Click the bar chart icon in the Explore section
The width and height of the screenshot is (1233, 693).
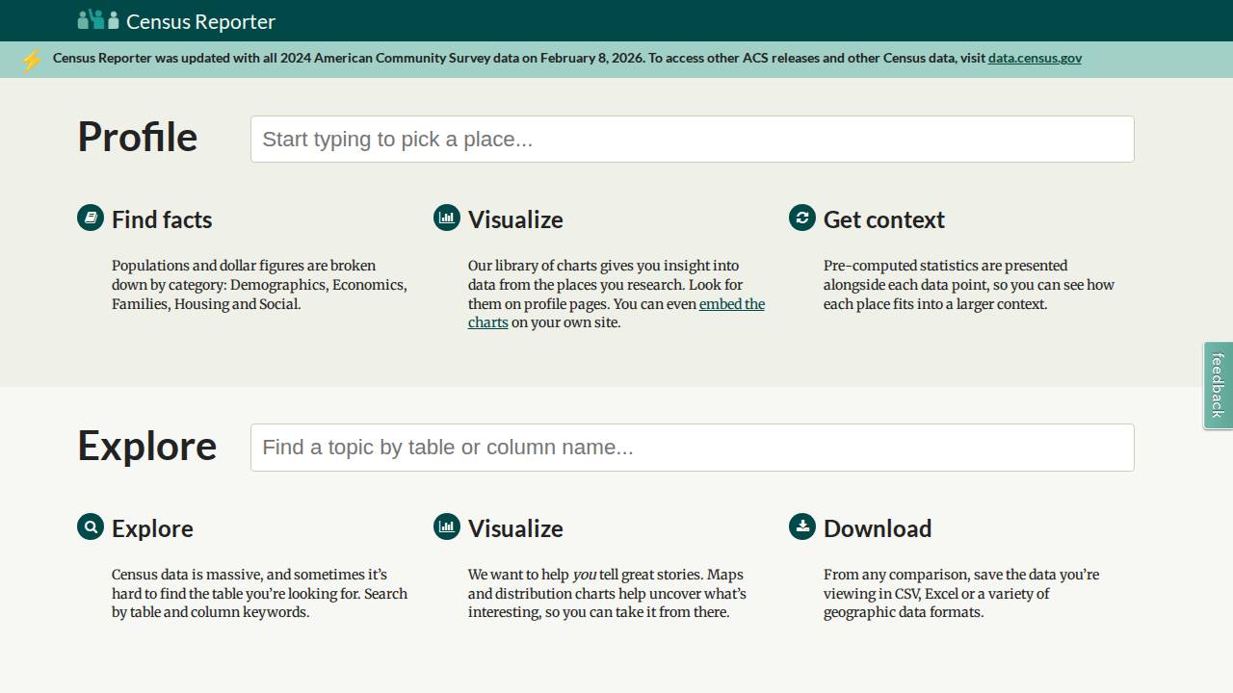pyautogui.click(x=447, y=526)
